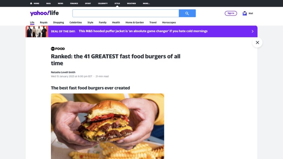
Task: Click author name Natasha Lovell-Smith
Action: tap(63, 72)
